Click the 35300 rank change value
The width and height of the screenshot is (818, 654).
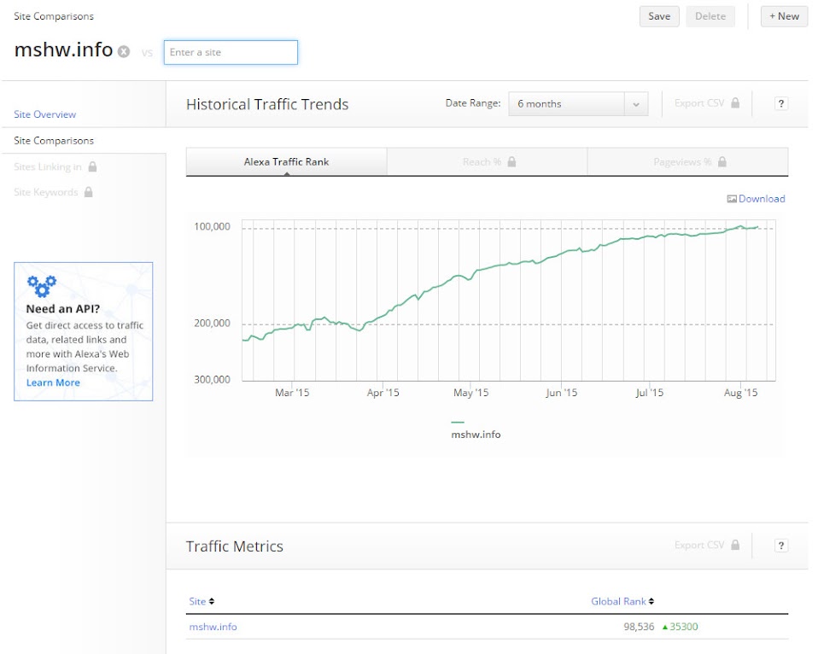(684, 627)
